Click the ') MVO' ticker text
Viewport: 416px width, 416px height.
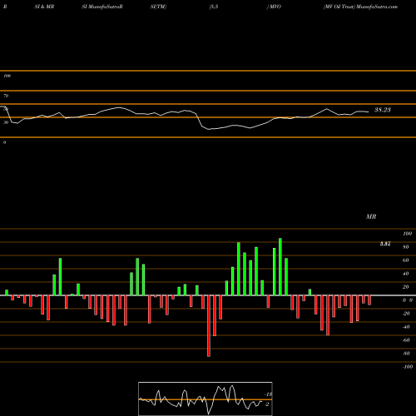pos(274,7)
